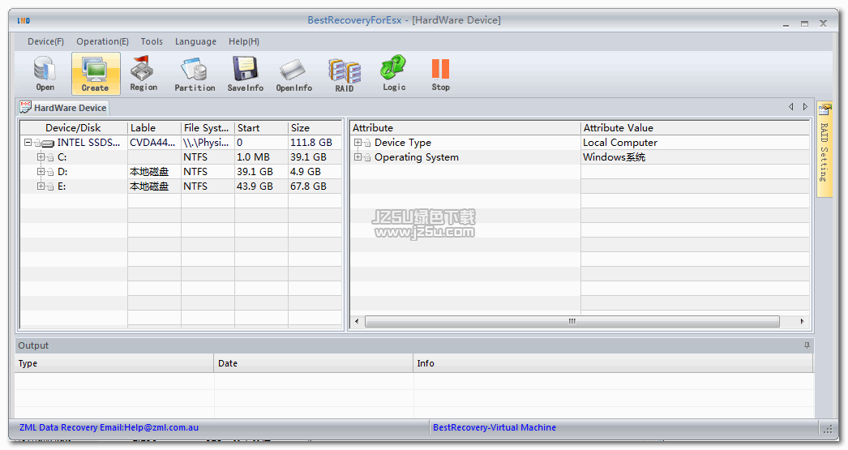Select the E: partition row
The width and height of the screenshot is (848, 450).
181,186
